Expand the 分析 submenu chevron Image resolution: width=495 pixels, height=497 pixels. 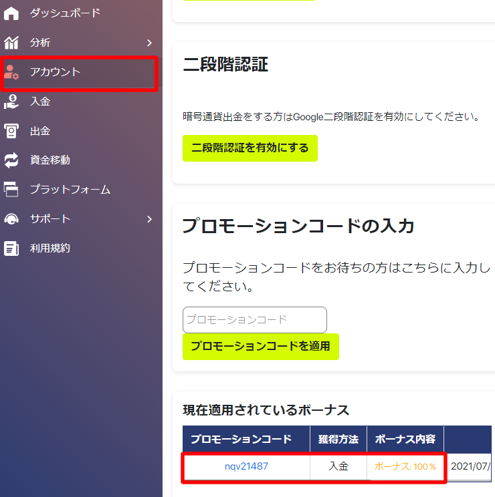(x=149, y=43)
